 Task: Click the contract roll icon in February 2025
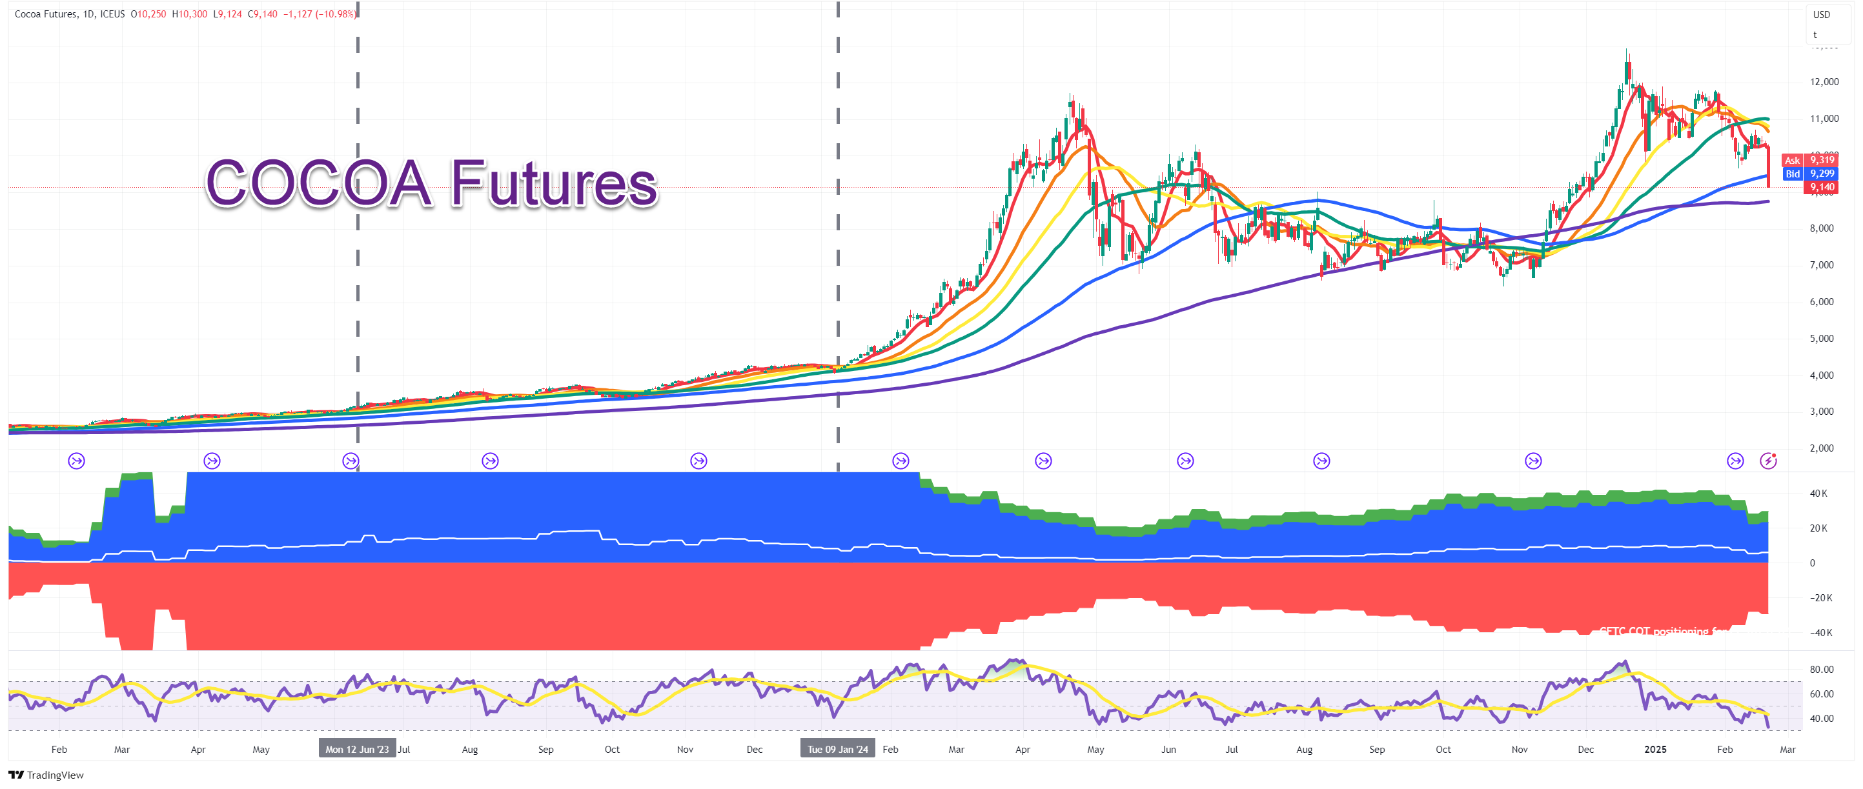point(1735,461)
